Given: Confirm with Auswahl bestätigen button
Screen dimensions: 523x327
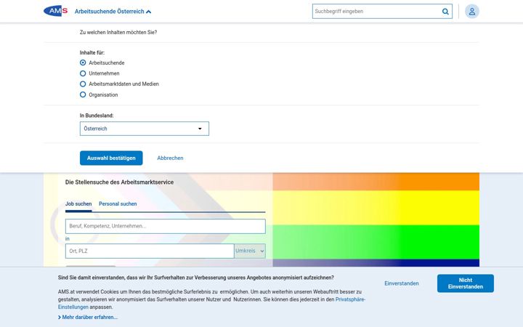Looking at the screenshot, I should coord(111,158).
